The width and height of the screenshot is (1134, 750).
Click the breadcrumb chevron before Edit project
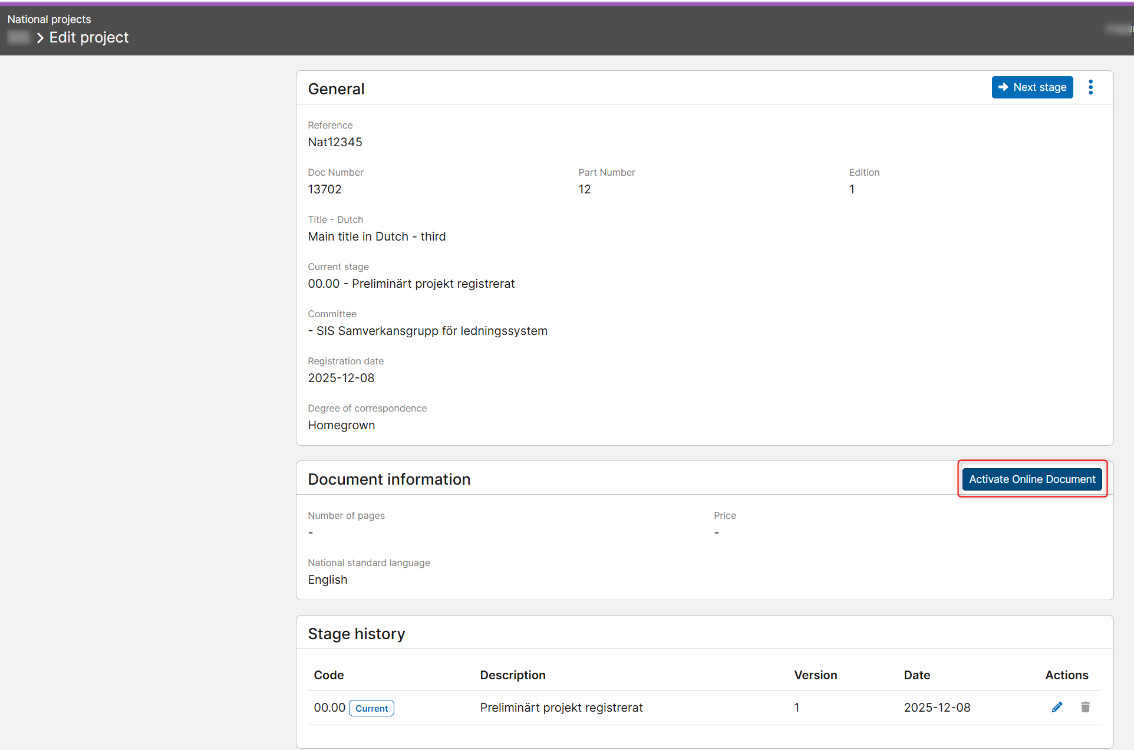[x=40, y=38]
